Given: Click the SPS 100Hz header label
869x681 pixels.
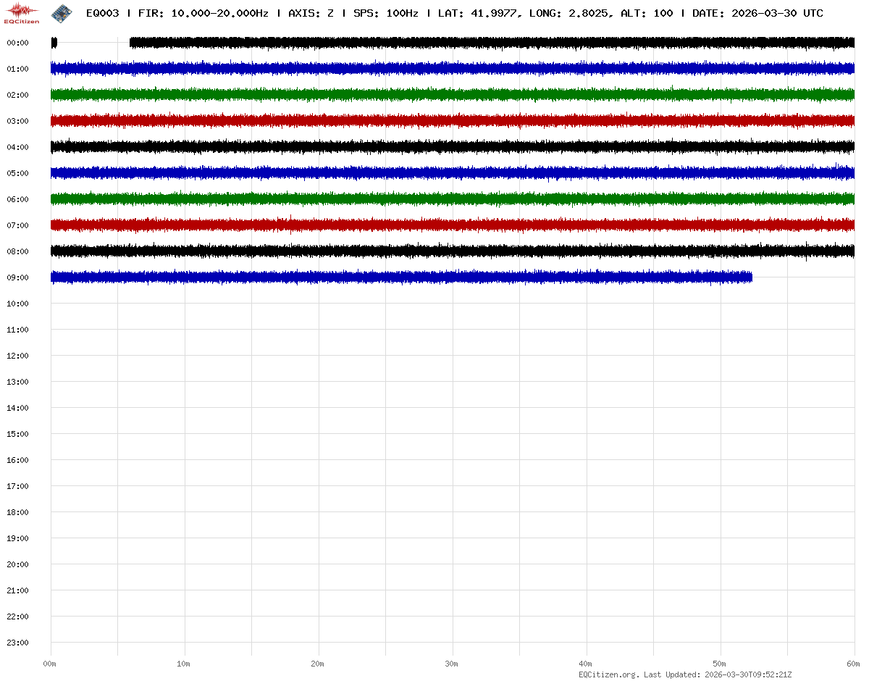Looking at the screenshot, I should coord(385,13).
